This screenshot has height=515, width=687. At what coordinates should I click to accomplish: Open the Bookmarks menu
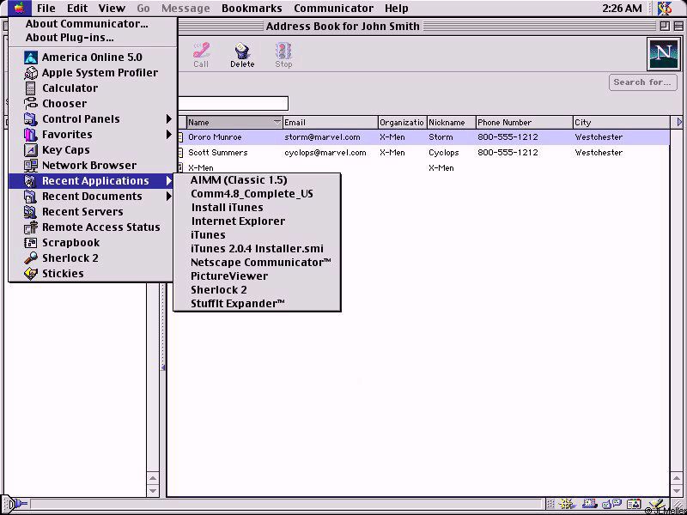click(252, 9)
